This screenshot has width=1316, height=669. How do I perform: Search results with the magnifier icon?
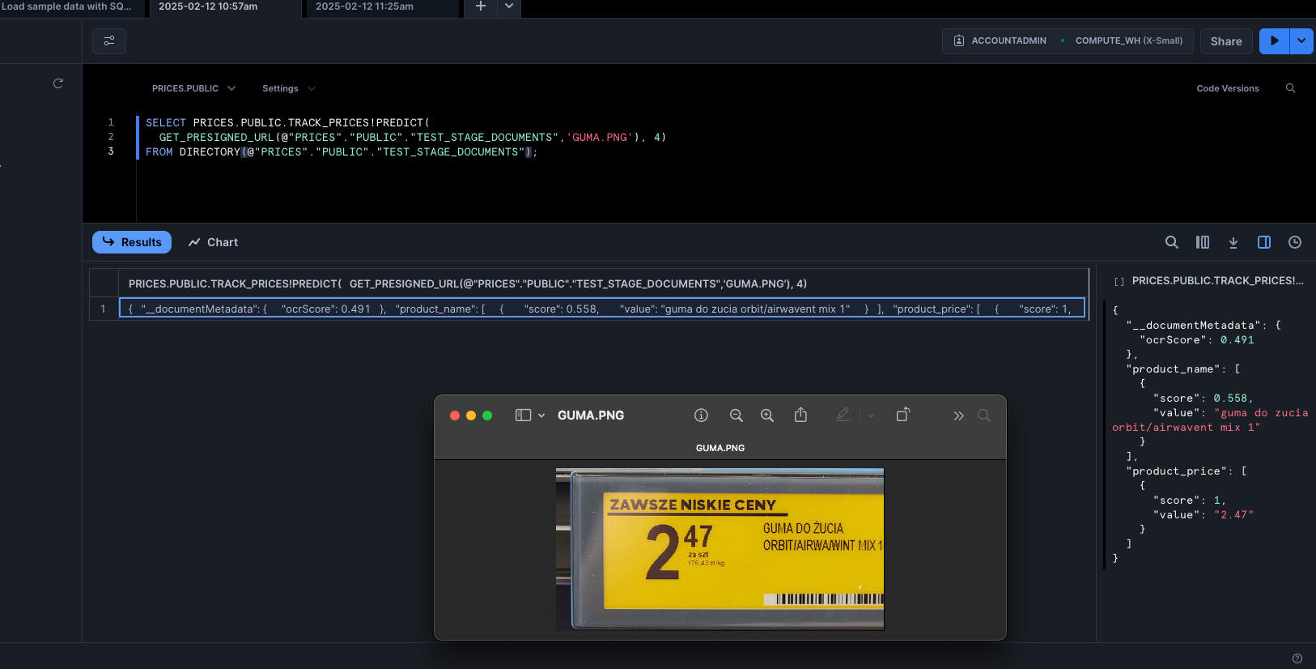click(1171, 242)
